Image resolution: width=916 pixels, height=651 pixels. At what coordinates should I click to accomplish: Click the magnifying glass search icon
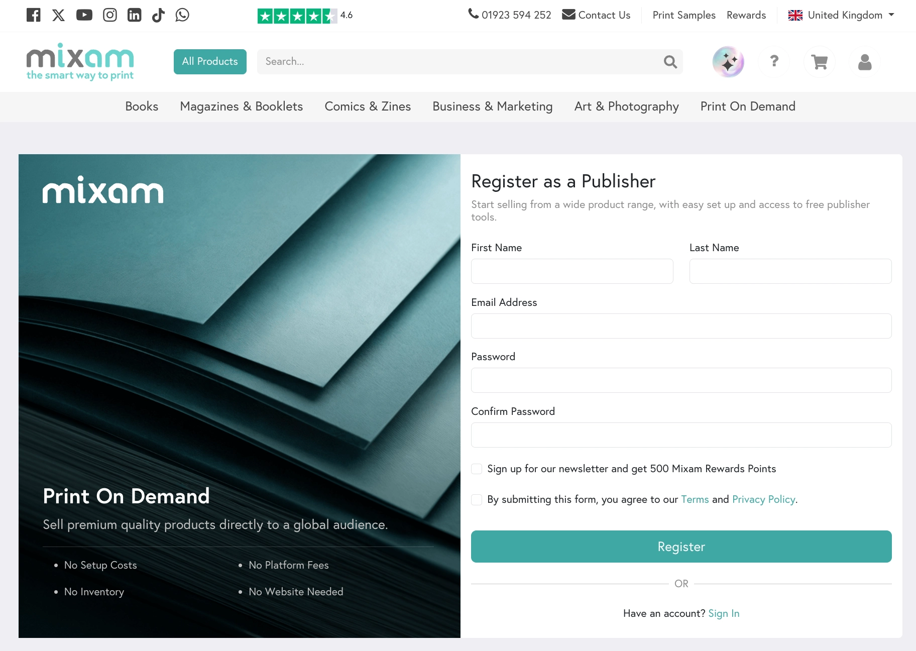point(670,62)
